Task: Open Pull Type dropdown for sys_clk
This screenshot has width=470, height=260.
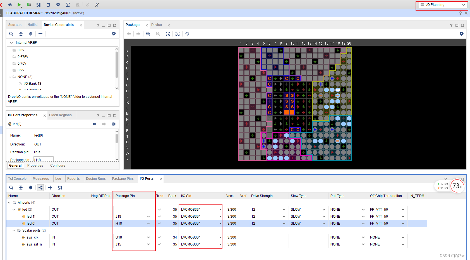Action: 363,237
